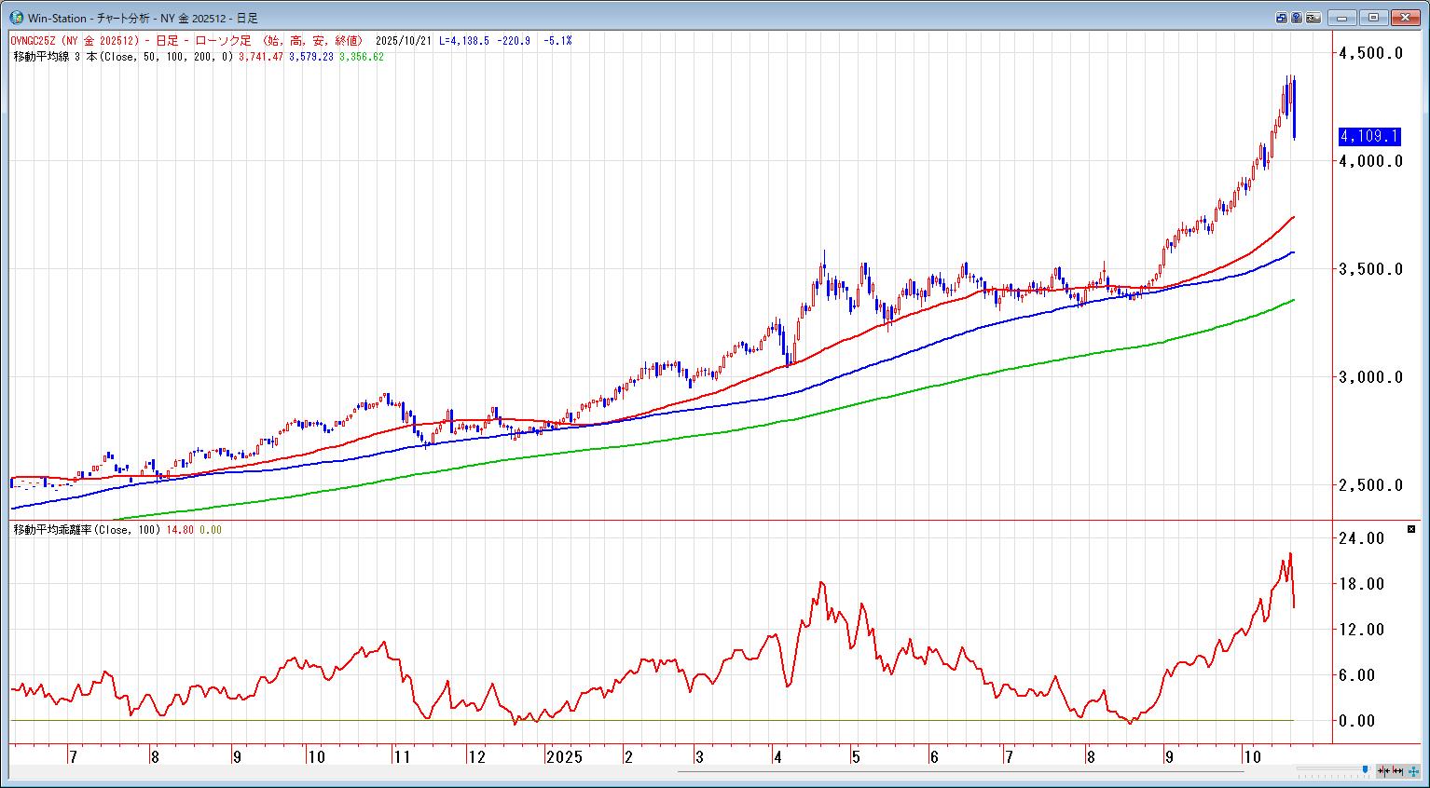
Task: Click the red divider between chart panels
Action: (x=653, y=520)
